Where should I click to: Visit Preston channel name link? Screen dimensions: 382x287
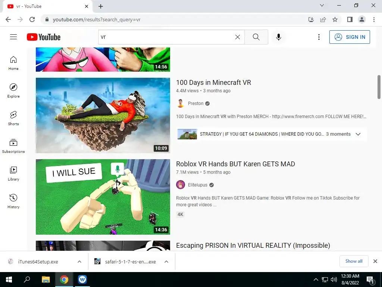click(195, 104)
